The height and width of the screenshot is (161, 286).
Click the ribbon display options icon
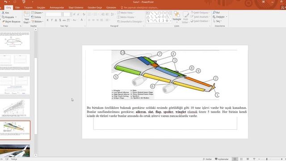[263, 2]
